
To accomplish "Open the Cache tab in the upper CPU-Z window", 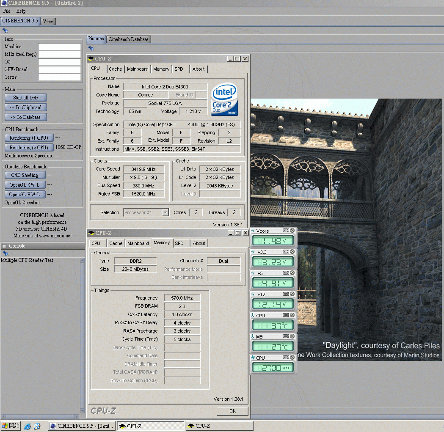I will pyautogui.click(x=115, y=69).
